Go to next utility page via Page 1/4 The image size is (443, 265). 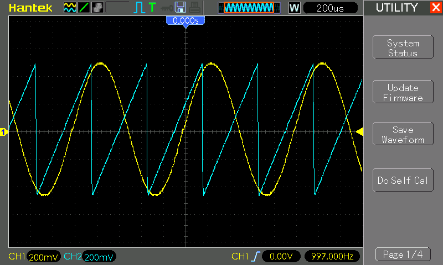click(403, 255)
